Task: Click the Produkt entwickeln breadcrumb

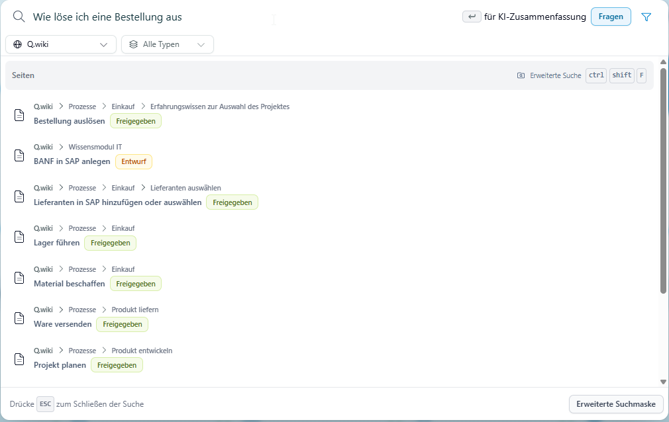Action: [x=142, y=351]
